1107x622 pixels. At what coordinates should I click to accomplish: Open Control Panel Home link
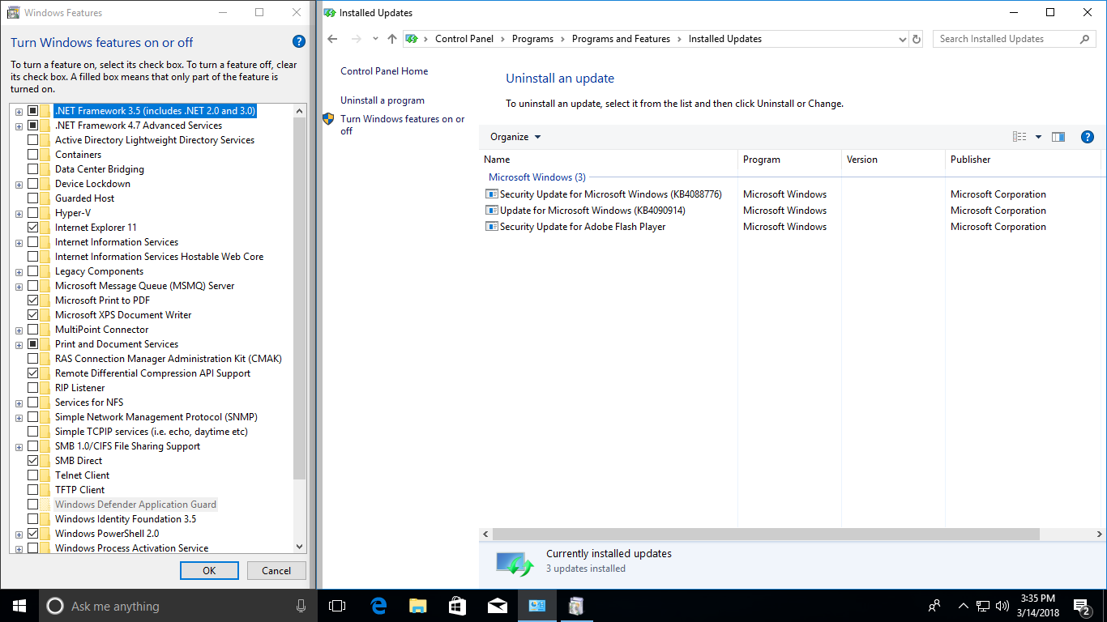click(x=384, y=71)
